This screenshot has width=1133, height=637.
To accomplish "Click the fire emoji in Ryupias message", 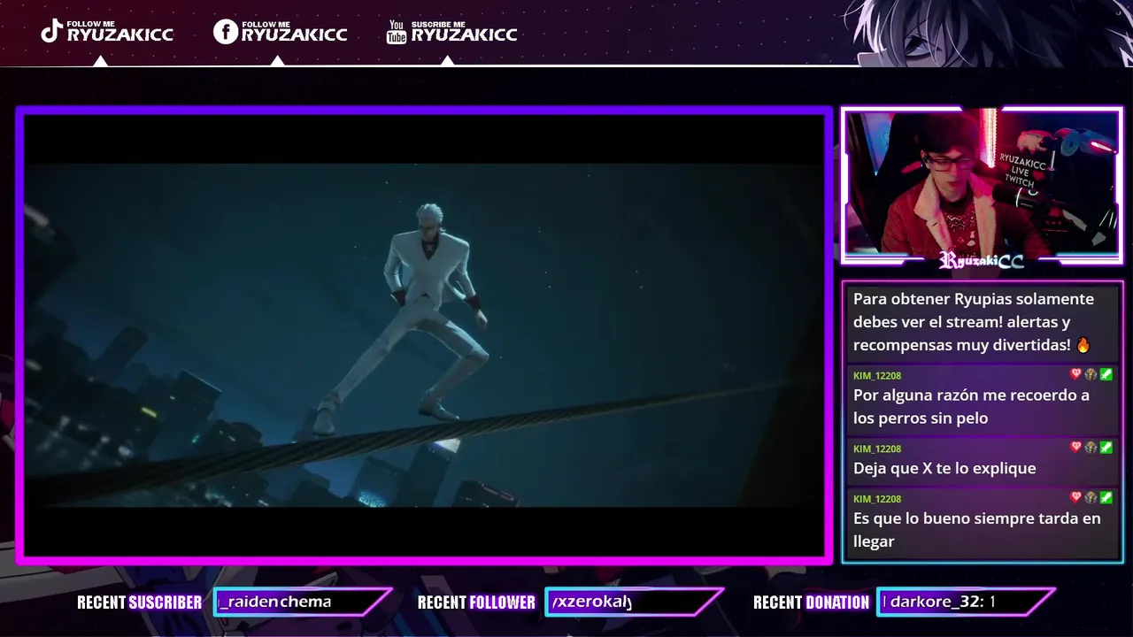I will point(1083,345).
